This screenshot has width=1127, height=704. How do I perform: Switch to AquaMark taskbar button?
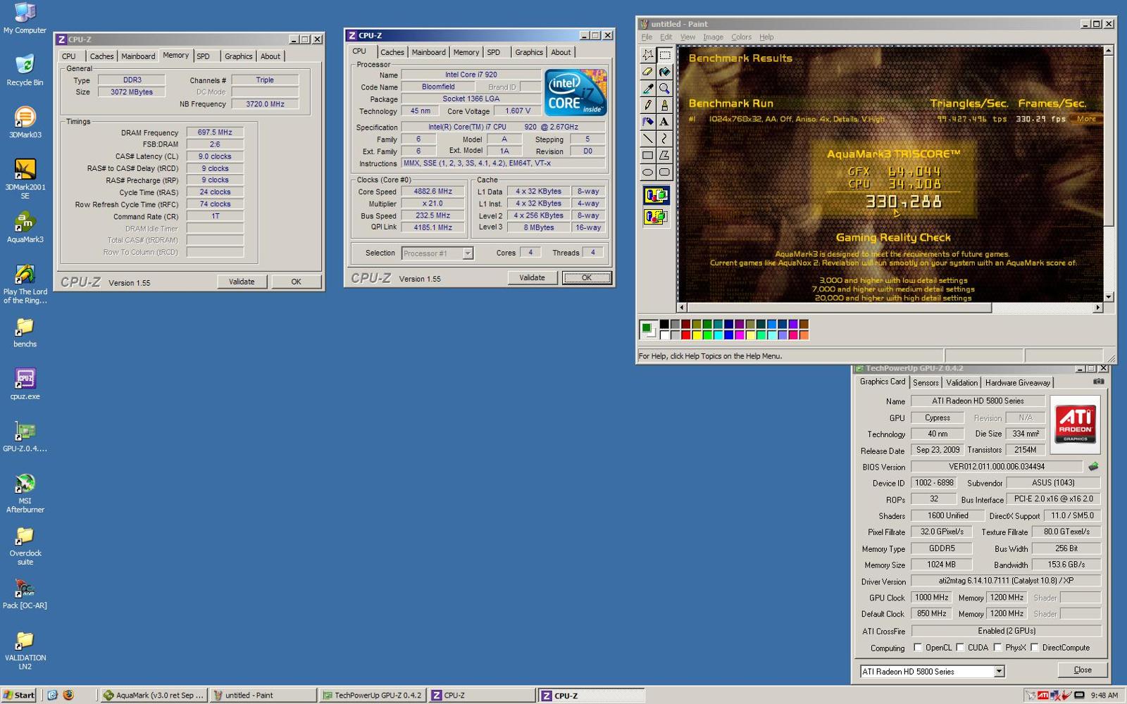pyautogui.click(x=154, y=695)
